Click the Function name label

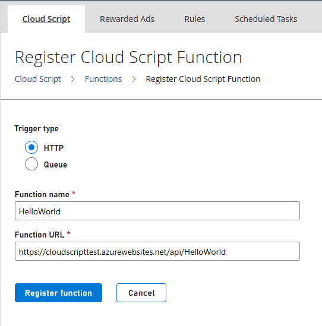[x=42, y=194]
